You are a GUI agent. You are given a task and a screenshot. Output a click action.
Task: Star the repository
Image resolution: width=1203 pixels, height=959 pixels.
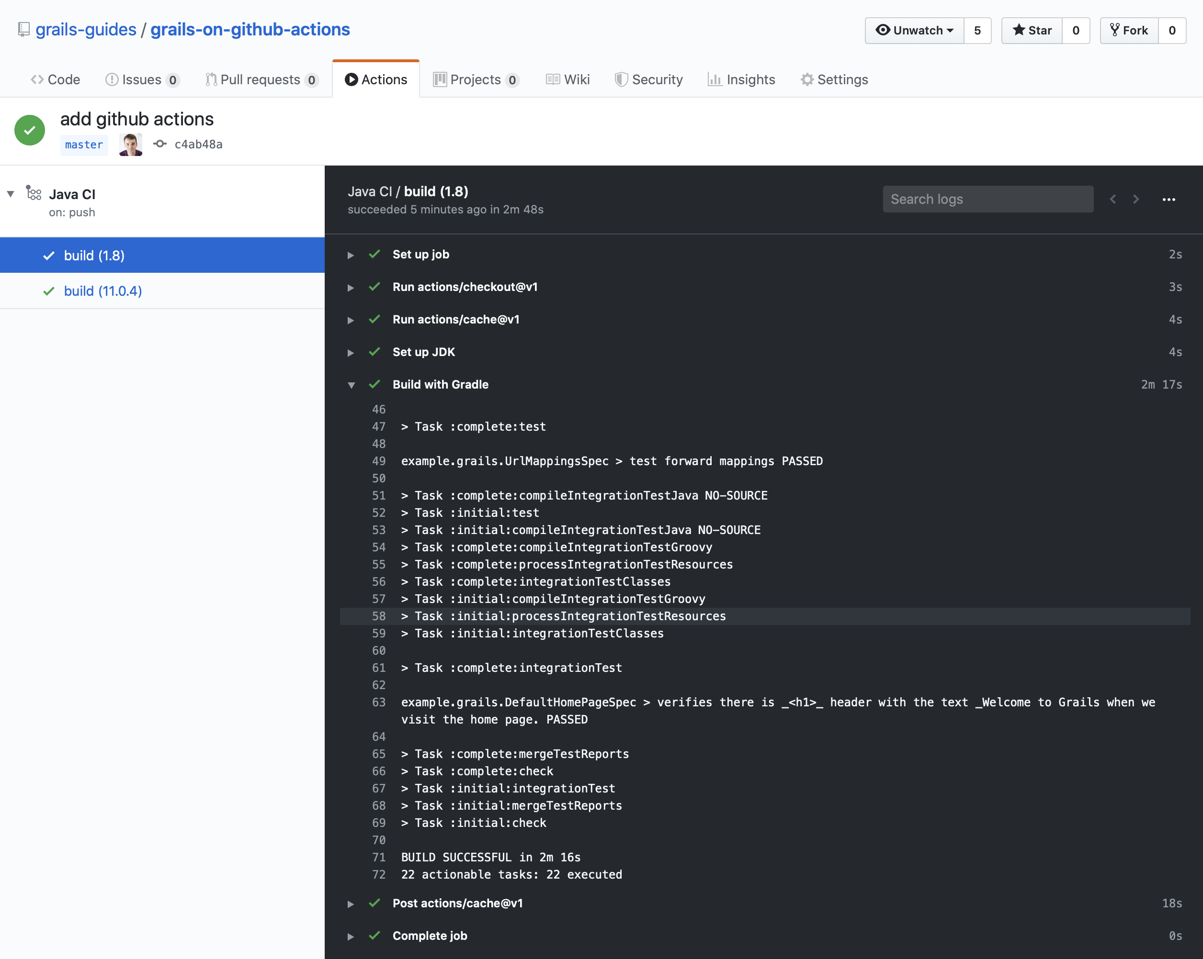click(x=1032, y=30)
